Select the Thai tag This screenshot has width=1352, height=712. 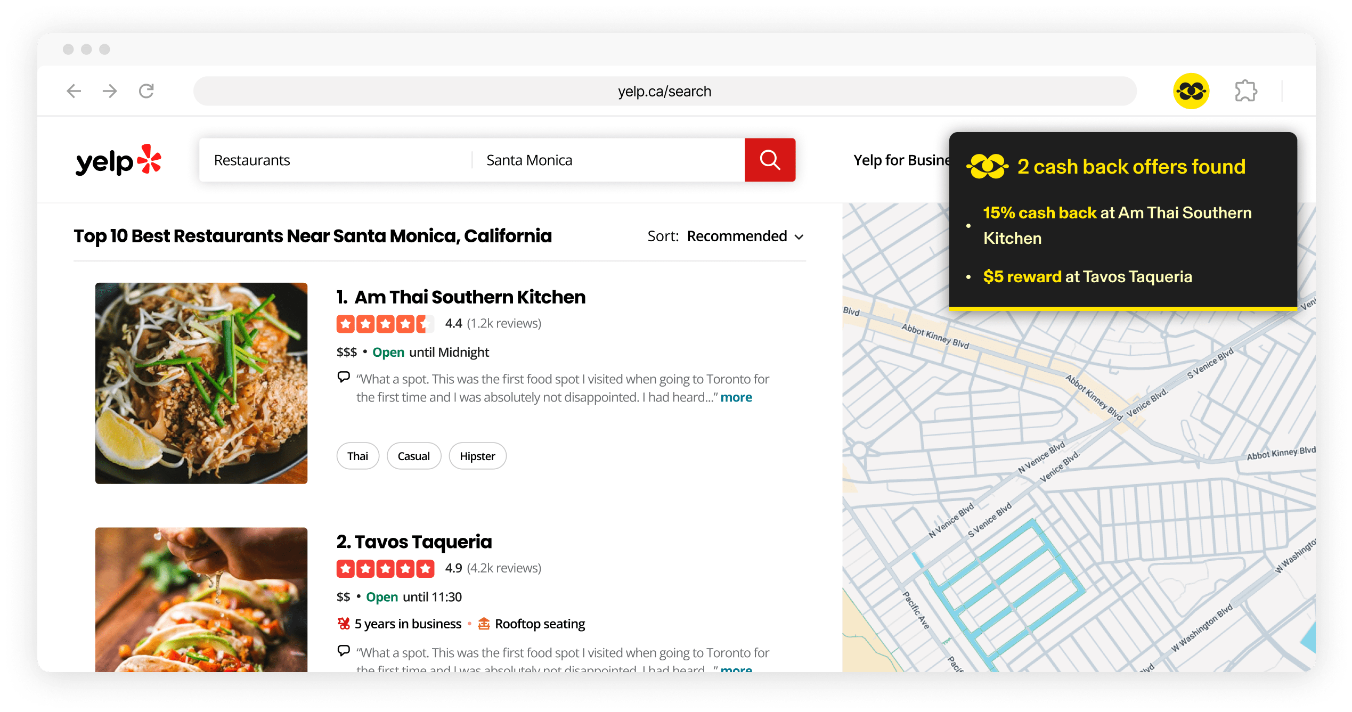pyautogui.click(x=357, y=456)
